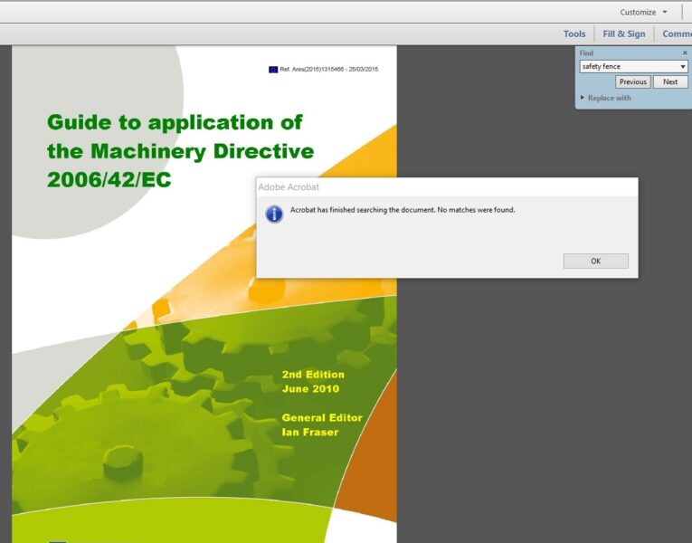This screenshot has width=692, height=543.
Task: Click the 'Guide to application of' title line
Action: (175, 122)
